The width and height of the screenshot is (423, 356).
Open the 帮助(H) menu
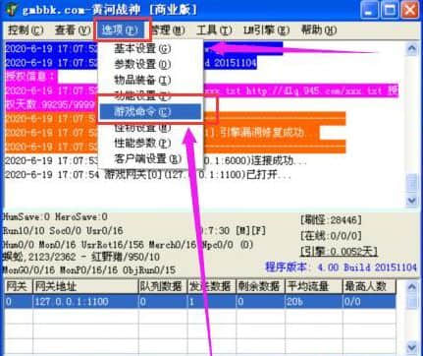pos(319,30)
